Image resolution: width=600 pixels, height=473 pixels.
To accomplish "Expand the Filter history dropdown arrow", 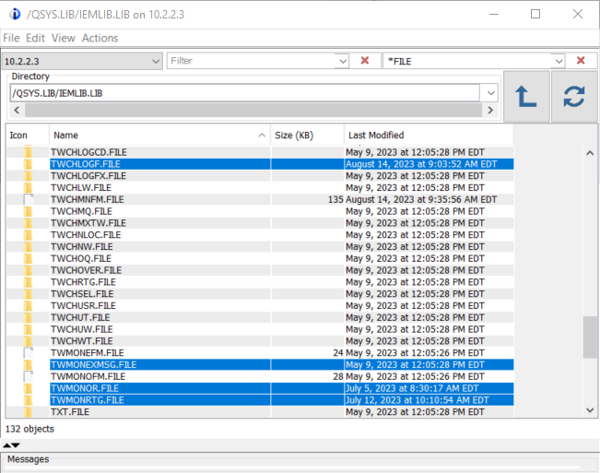I will click(343, 61).
